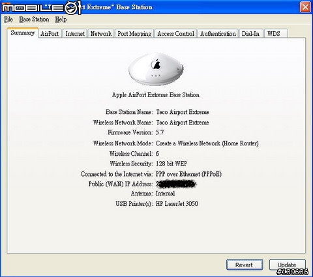The height and width of the screenshot is (277, 313).
Task: Click the USB Printer(s) label
Action: click(134, 204)
